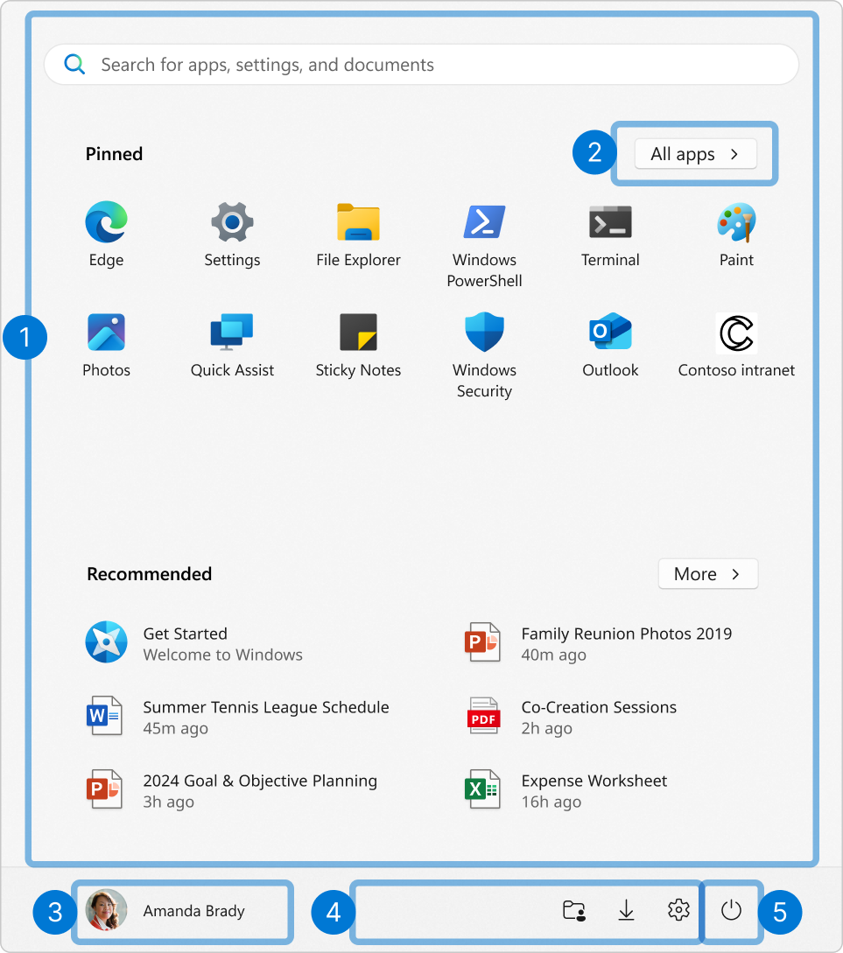Click the Amanda Brady account name
Viewport: 843px width, 953px height.
193,911
